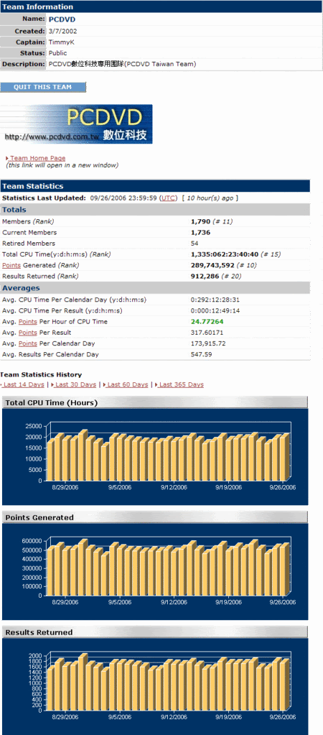Image resolution: width=323 pixels, height=735 pixels.
Task: Click Points link in Avg. Points Per Calendar Day row
Action: point(27,343)
